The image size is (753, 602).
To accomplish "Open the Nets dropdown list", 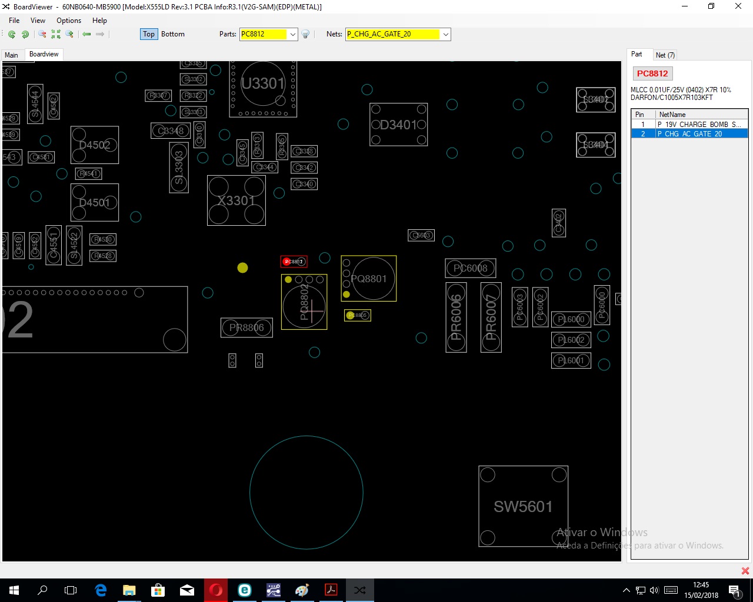I will (x=445, y=34).
